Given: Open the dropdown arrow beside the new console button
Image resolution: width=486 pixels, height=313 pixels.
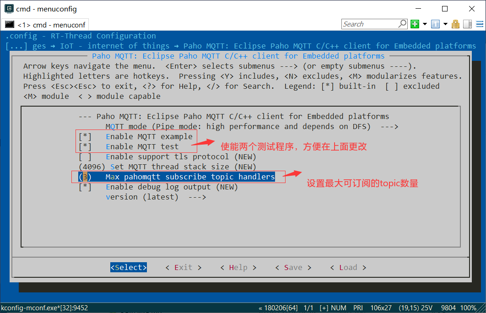Looking at the screenshot, I should pyautogui.click(x=425, y=24).
